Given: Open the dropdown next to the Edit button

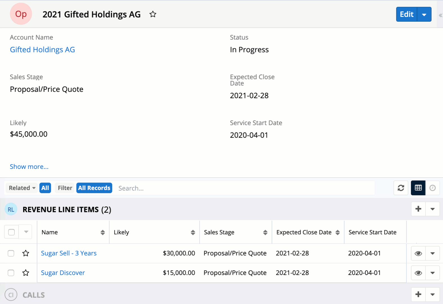Looking at the screenshot, I should (424, 15).
